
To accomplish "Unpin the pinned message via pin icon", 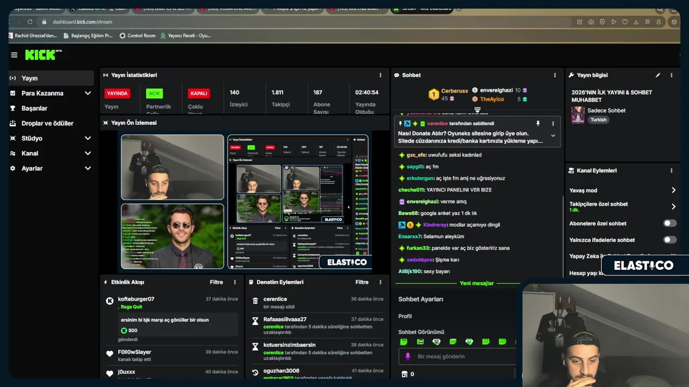I will [538, 124].
